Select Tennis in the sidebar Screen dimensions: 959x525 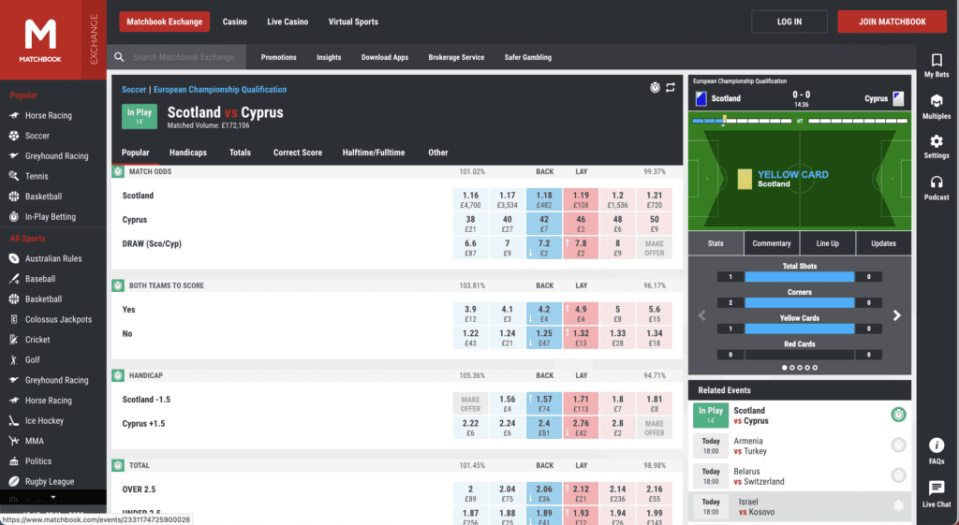coord(37,176)
